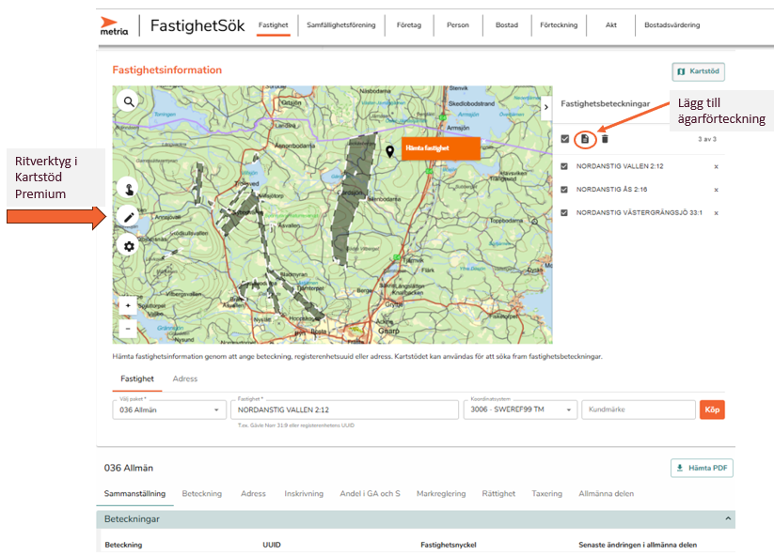This screenshot has height=556, width=774.
Task: Open the pencil drawing tool on map
Action: pyautogui.click(x=129, y=217)
